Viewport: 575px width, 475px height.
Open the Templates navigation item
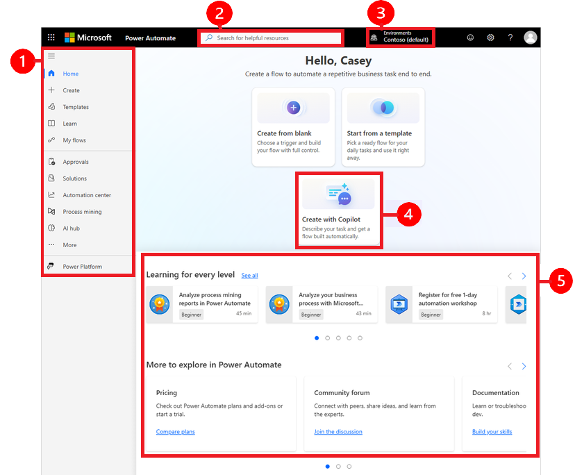pos(87,107)
